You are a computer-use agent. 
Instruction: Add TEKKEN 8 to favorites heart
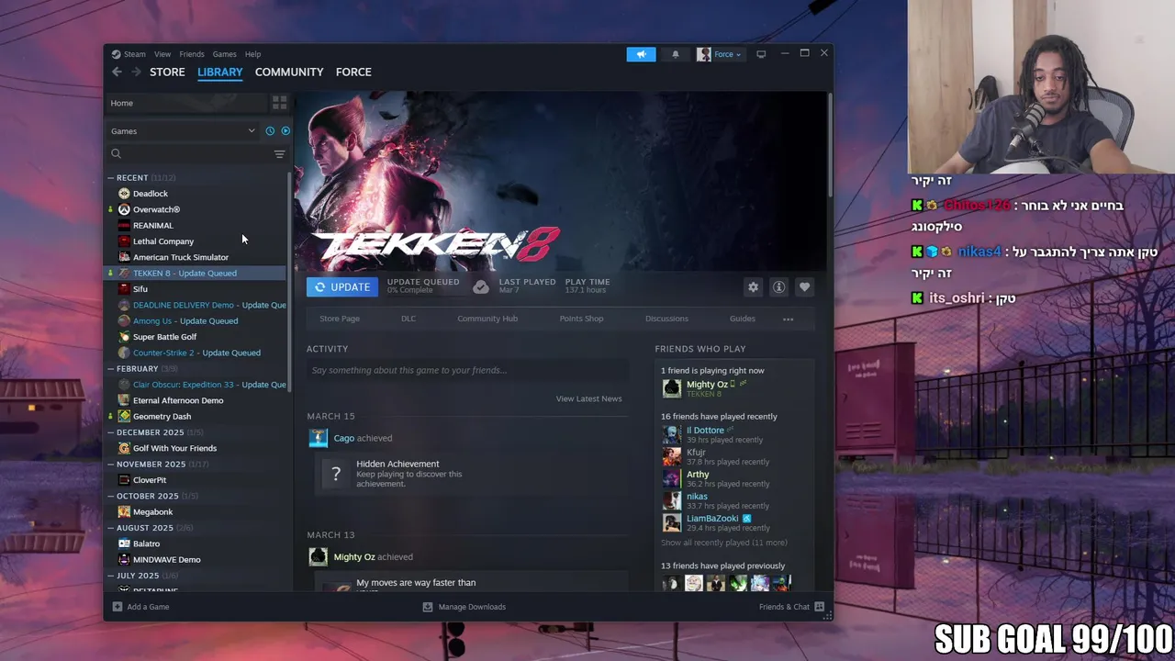tap(804, 287)
